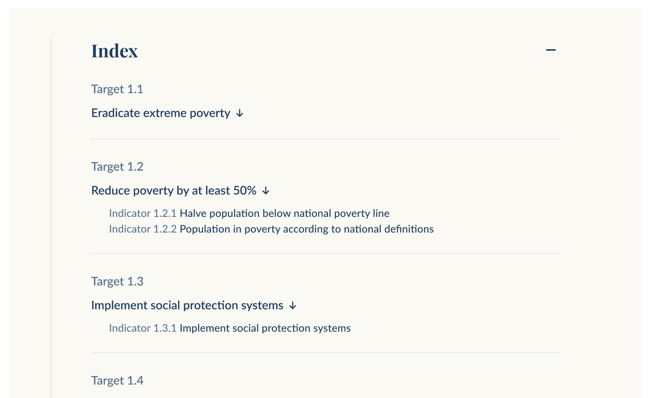Select the Target 1.3 heading

pos(117,281)
